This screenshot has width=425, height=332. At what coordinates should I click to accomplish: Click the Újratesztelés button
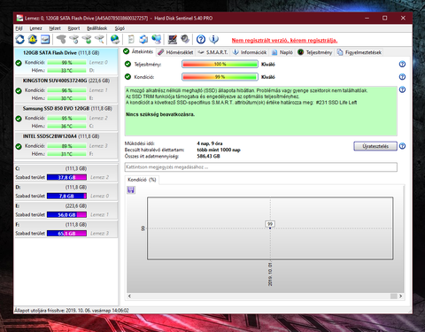point(375,146)
